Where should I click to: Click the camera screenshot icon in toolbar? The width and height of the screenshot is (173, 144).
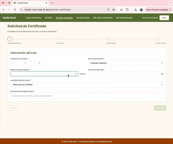121,10
